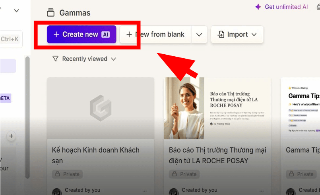This screenshot has height=195, width=320.
Task: Click the Gammas stack icon in the header
Action: tap(50, 13)
